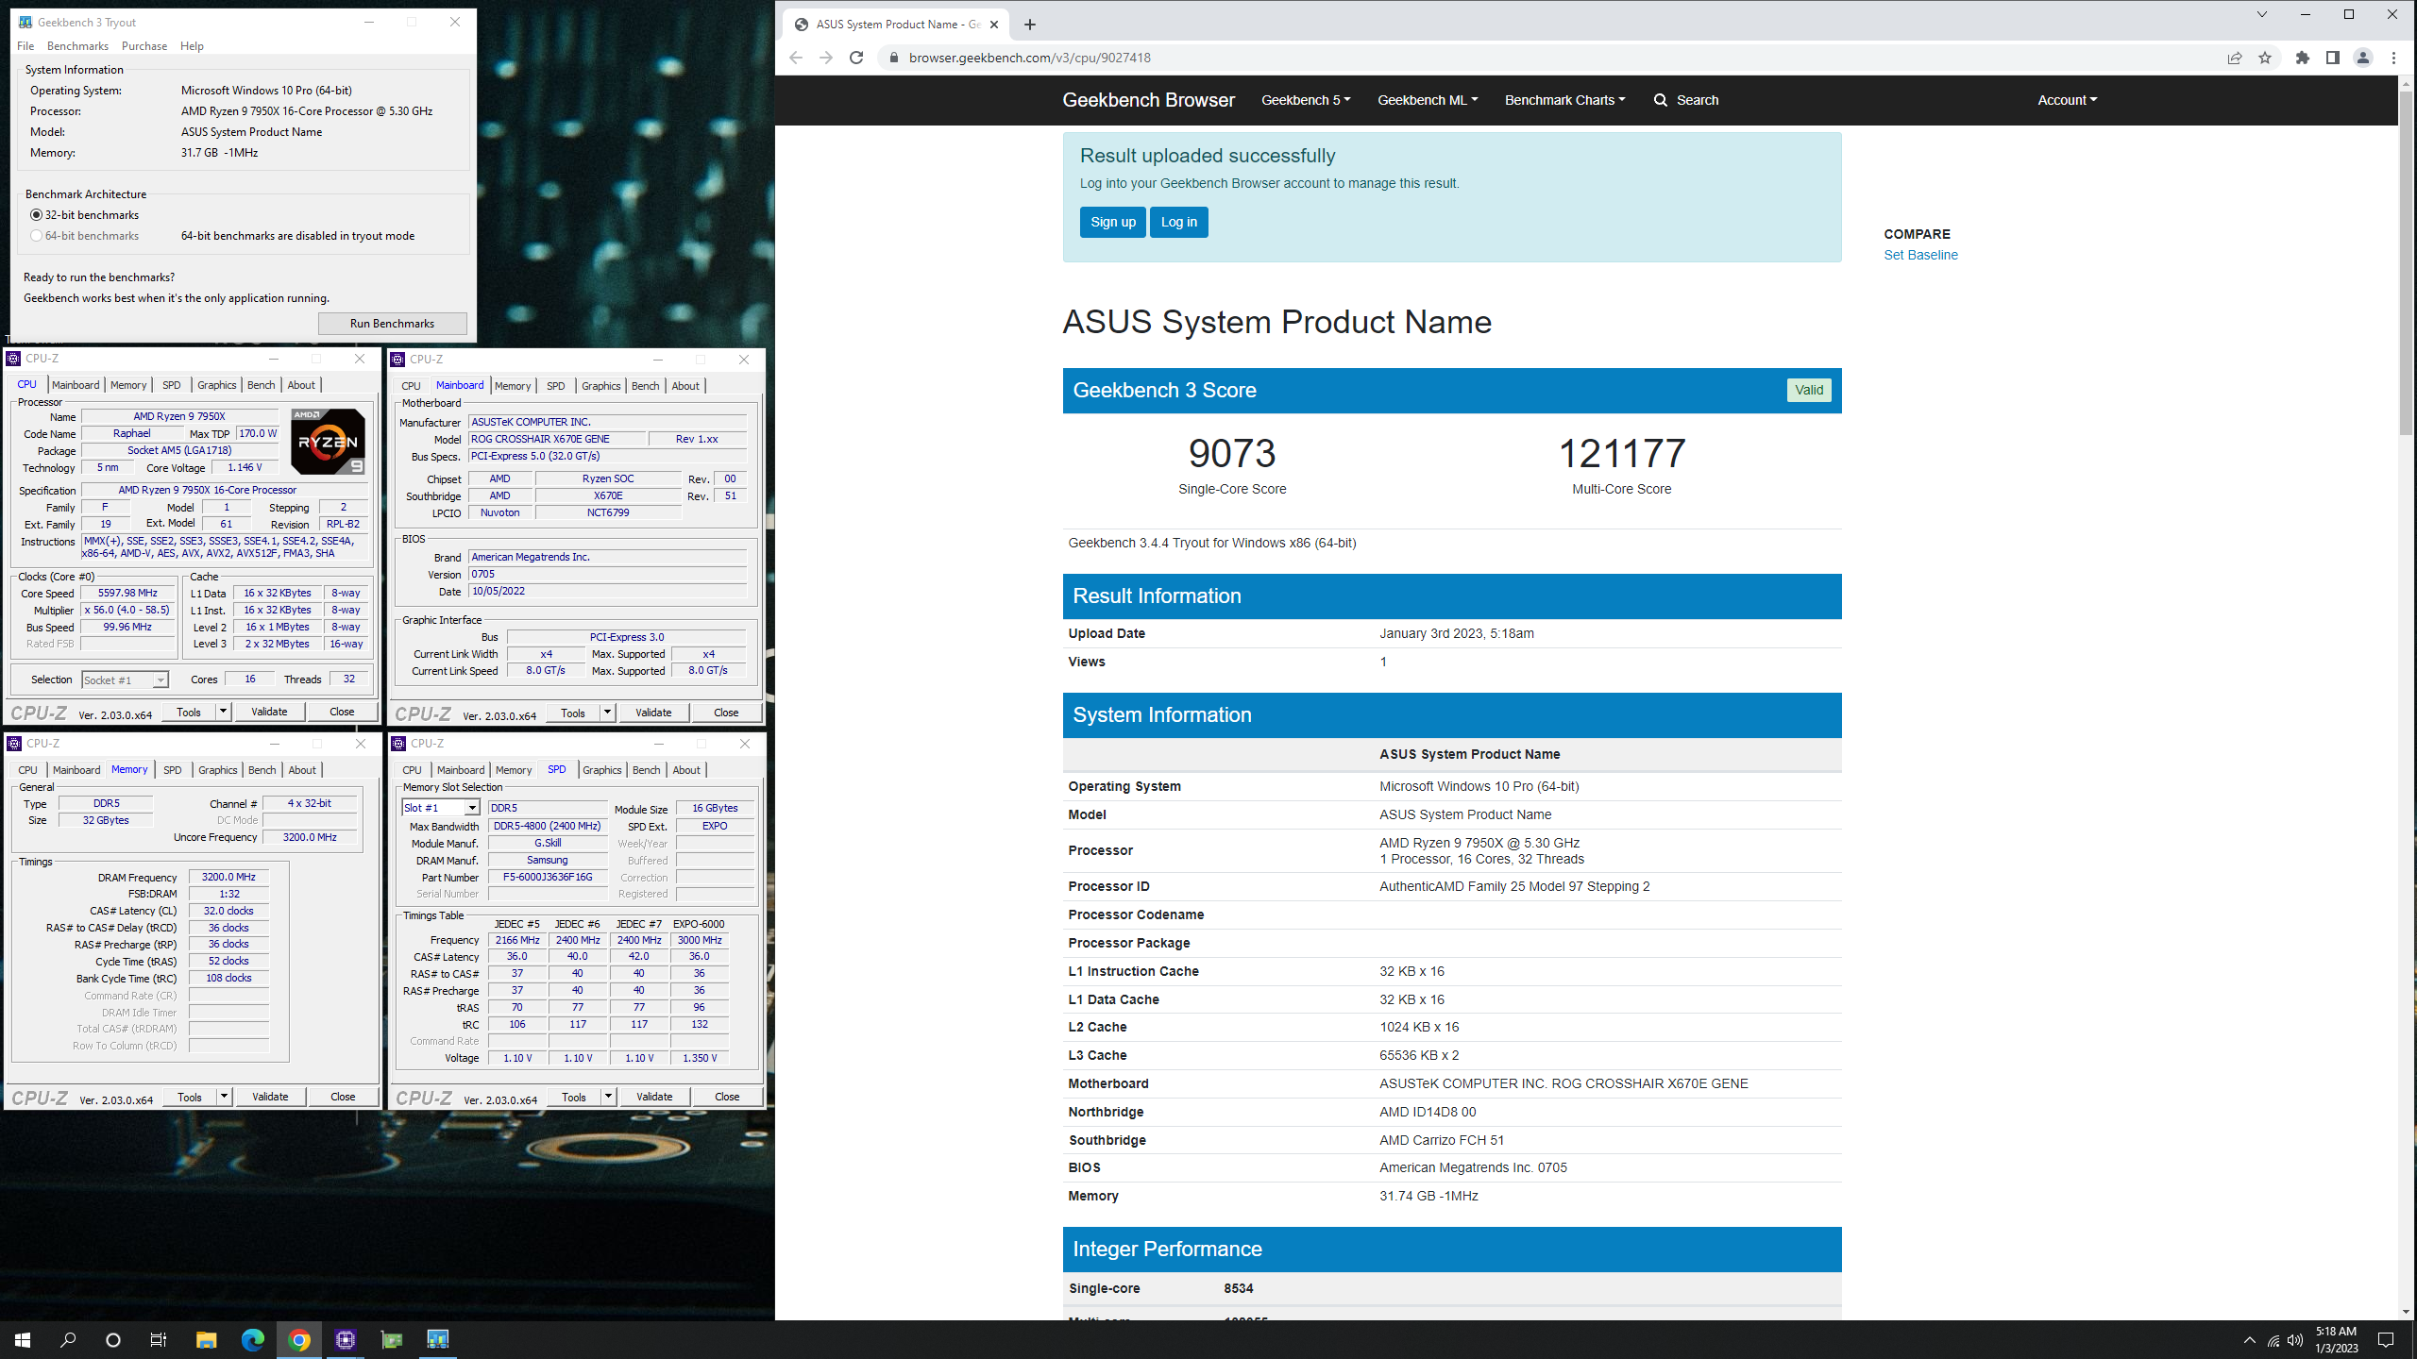
Task: Open Chrome profile avatar
Action: tap(2363, 58)
